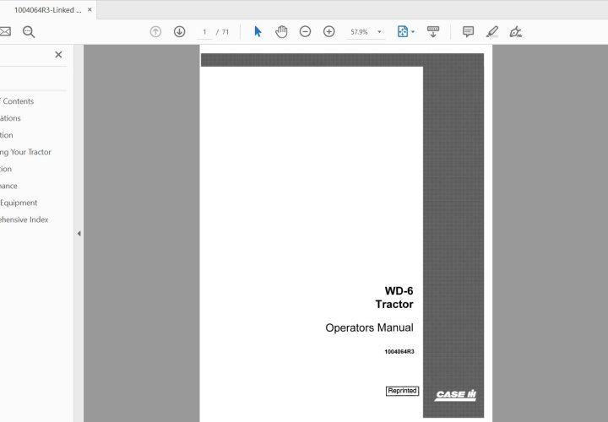Image resolution: width=608 pixels, height=422 pixels.
Task: Open the Index bookmark entry
Action: click(x=24, y=219)
